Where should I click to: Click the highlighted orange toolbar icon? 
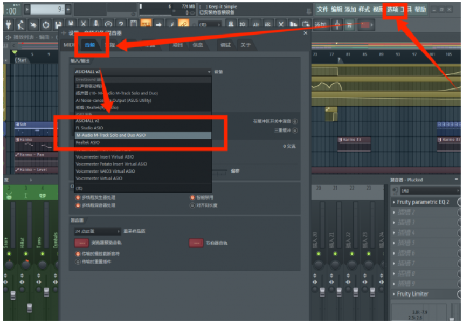click(146, 24)
